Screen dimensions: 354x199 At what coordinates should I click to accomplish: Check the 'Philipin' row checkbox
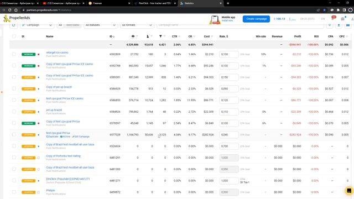click(x=14, y=192)
